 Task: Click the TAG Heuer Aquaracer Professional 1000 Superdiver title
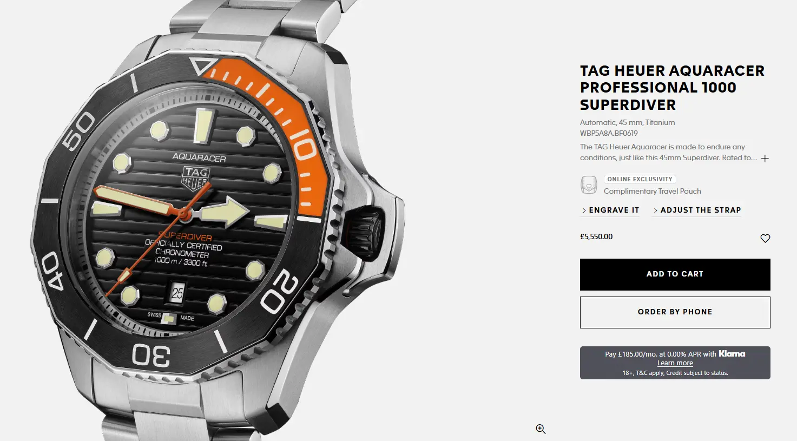tap(672, 88)
